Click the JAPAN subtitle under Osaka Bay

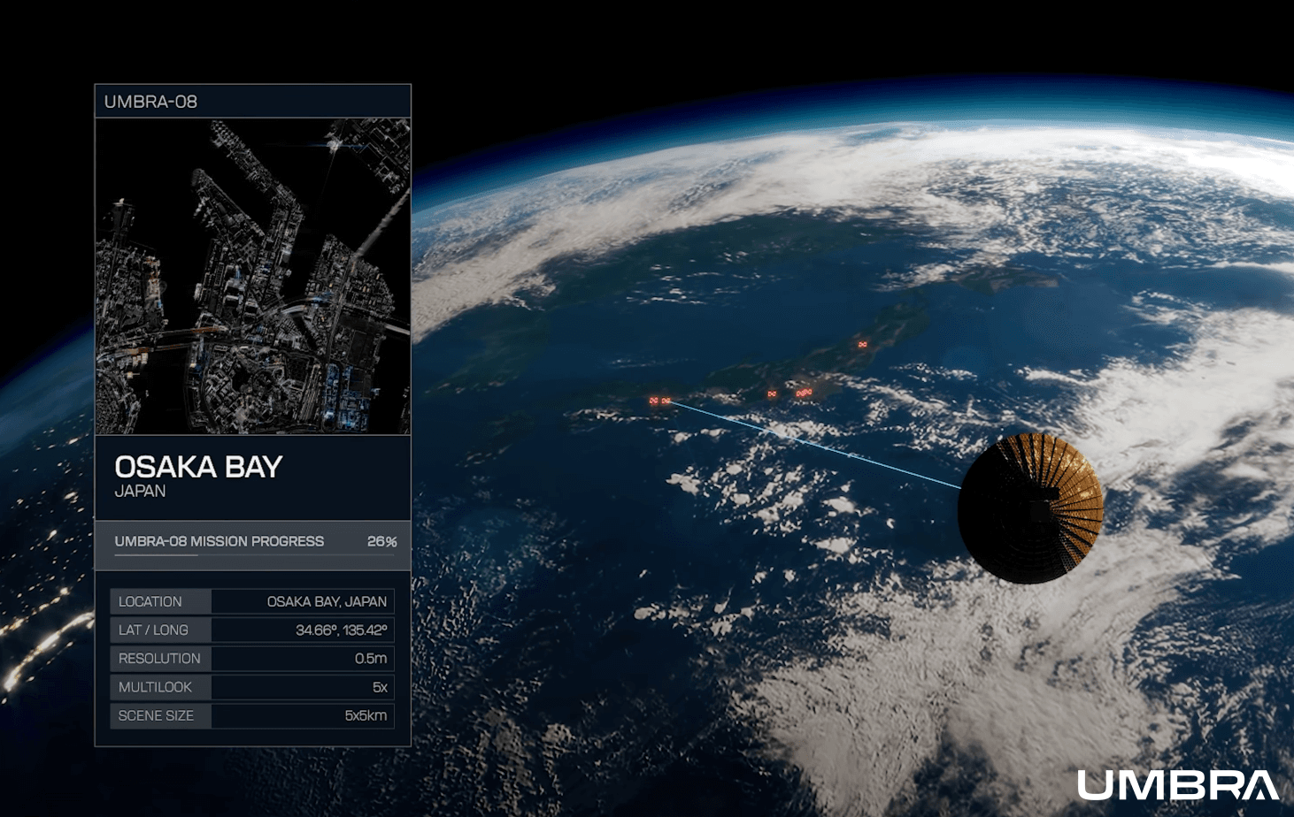point(140,492)
